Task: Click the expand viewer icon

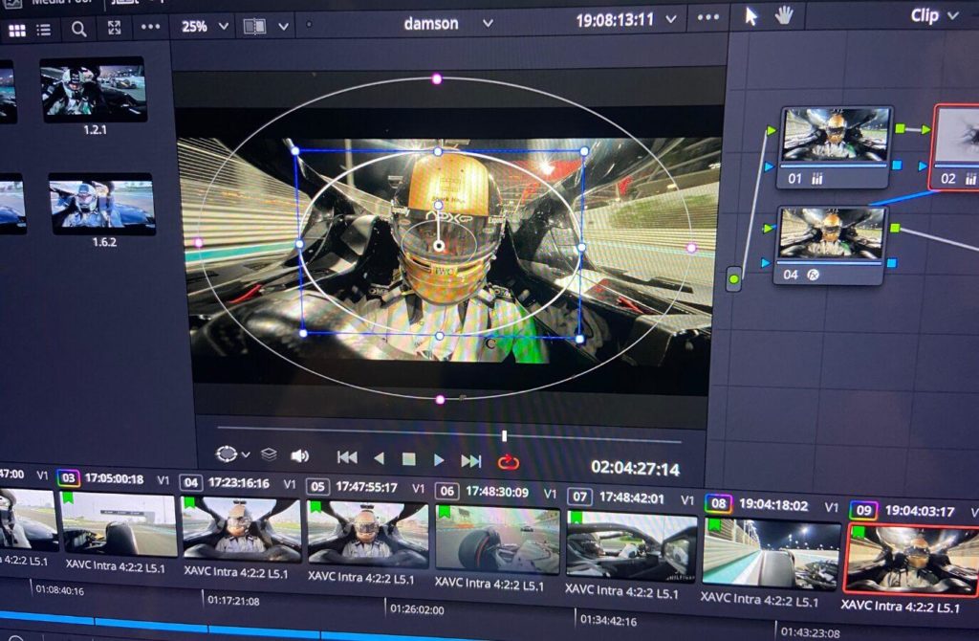Action: click(115, 28)
